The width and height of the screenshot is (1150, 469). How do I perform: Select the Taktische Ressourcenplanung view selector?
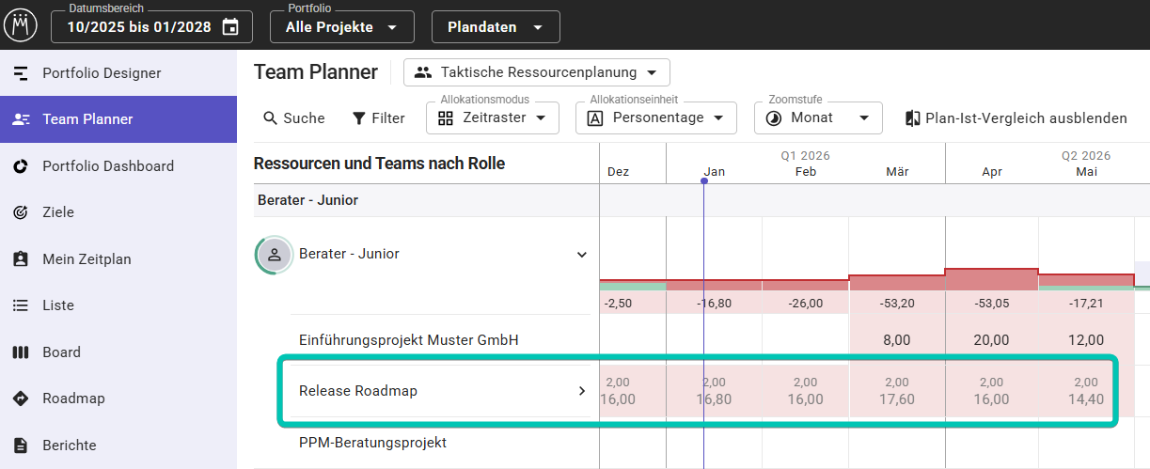pos(536,72)
